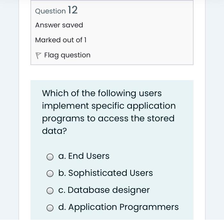Click the 'd. Application Programmers' answer text
Image resolution: width=224 pixels, height=220 pixels.
pyautogui.click(x=118, y=207)
